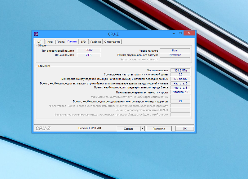
Task: Click the Частота памяти label
Action: 157,70
